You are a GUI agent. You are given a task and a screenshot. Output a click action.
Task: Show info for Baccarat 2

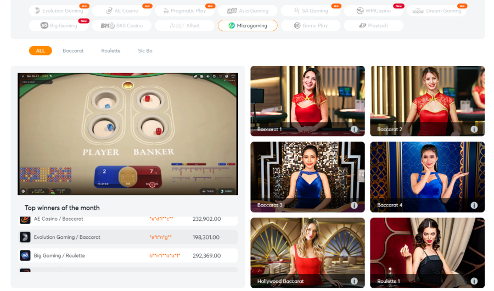(x=474, y=129)
